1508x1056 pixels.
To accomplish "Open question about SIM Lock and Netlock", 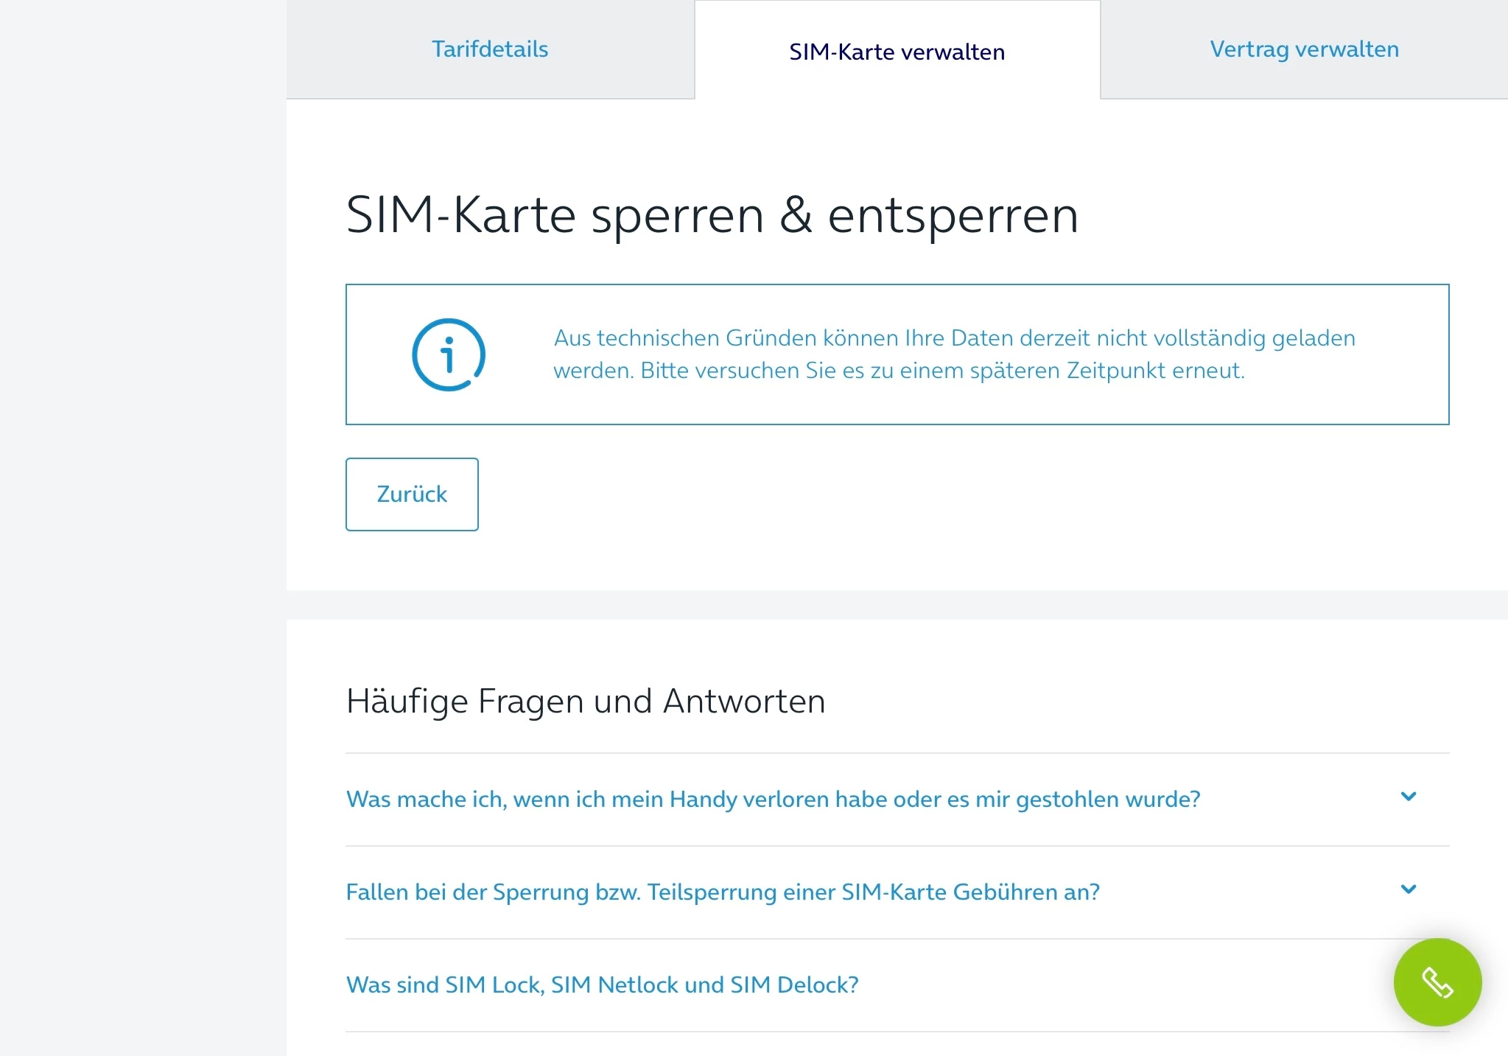I will (x=602, y=985).
